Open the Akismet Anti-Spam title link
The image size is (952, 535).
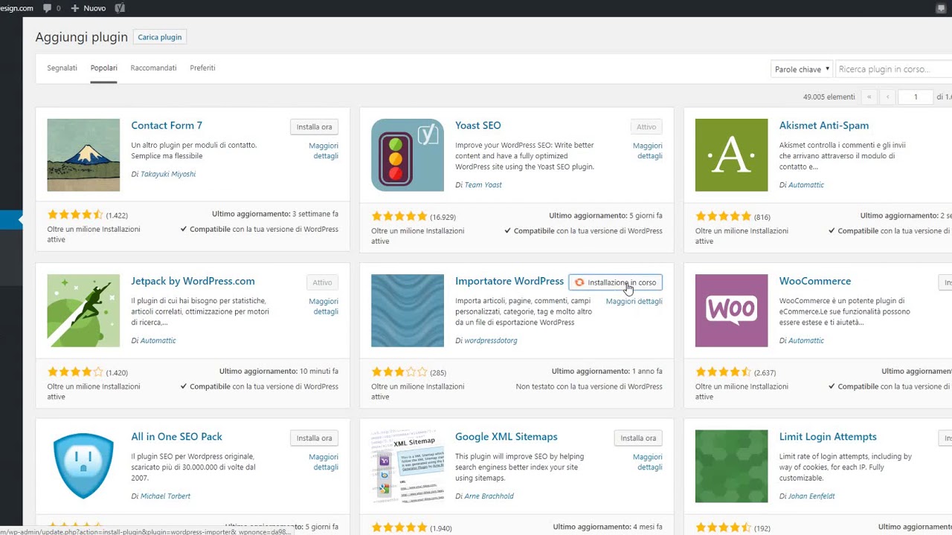824,126
